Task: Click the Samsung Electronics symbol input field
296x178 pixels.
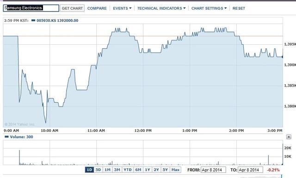Action: point(31,8)
